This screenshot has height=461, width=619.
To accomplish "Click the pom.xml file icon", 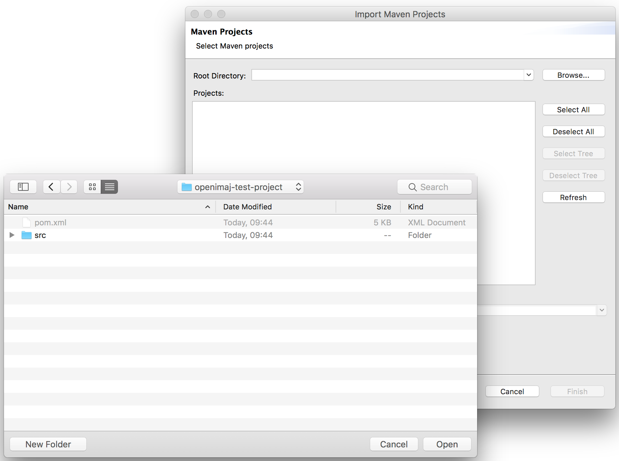I will 26,222.
